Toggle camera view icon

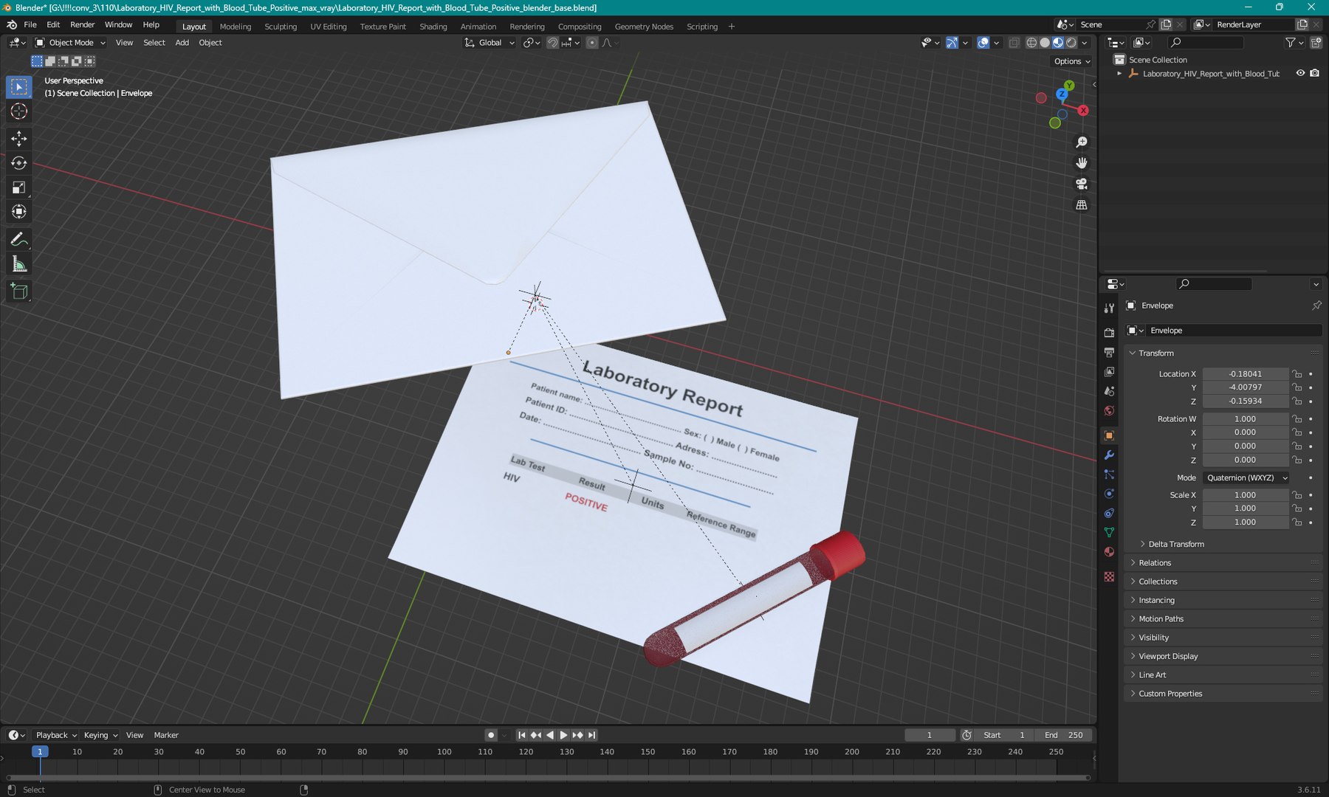pos(1082,184)
